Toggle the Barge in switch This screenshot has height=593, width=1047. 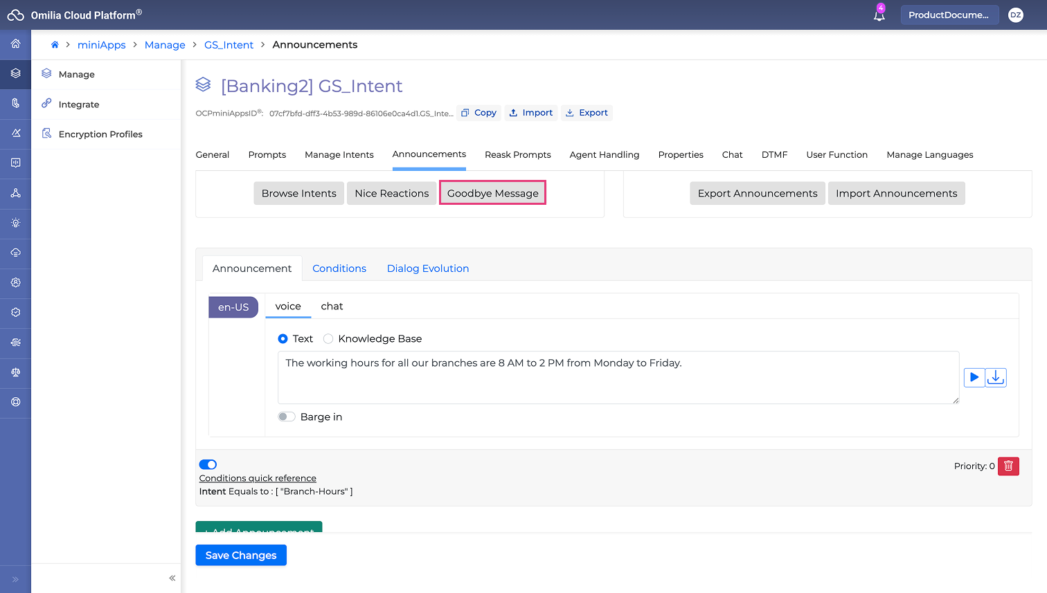(x=286, y=417)
